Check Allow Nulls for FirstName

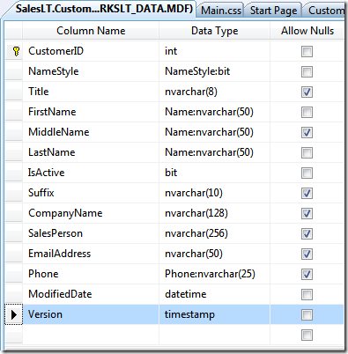(307, 113)
